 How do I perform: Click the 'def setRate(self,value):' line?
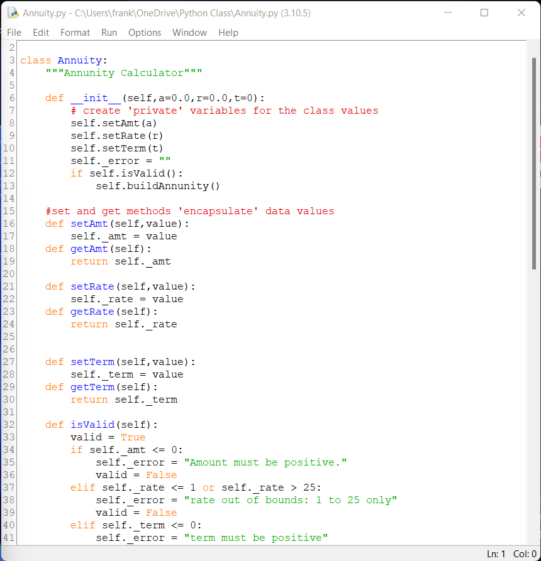[120, 286]
